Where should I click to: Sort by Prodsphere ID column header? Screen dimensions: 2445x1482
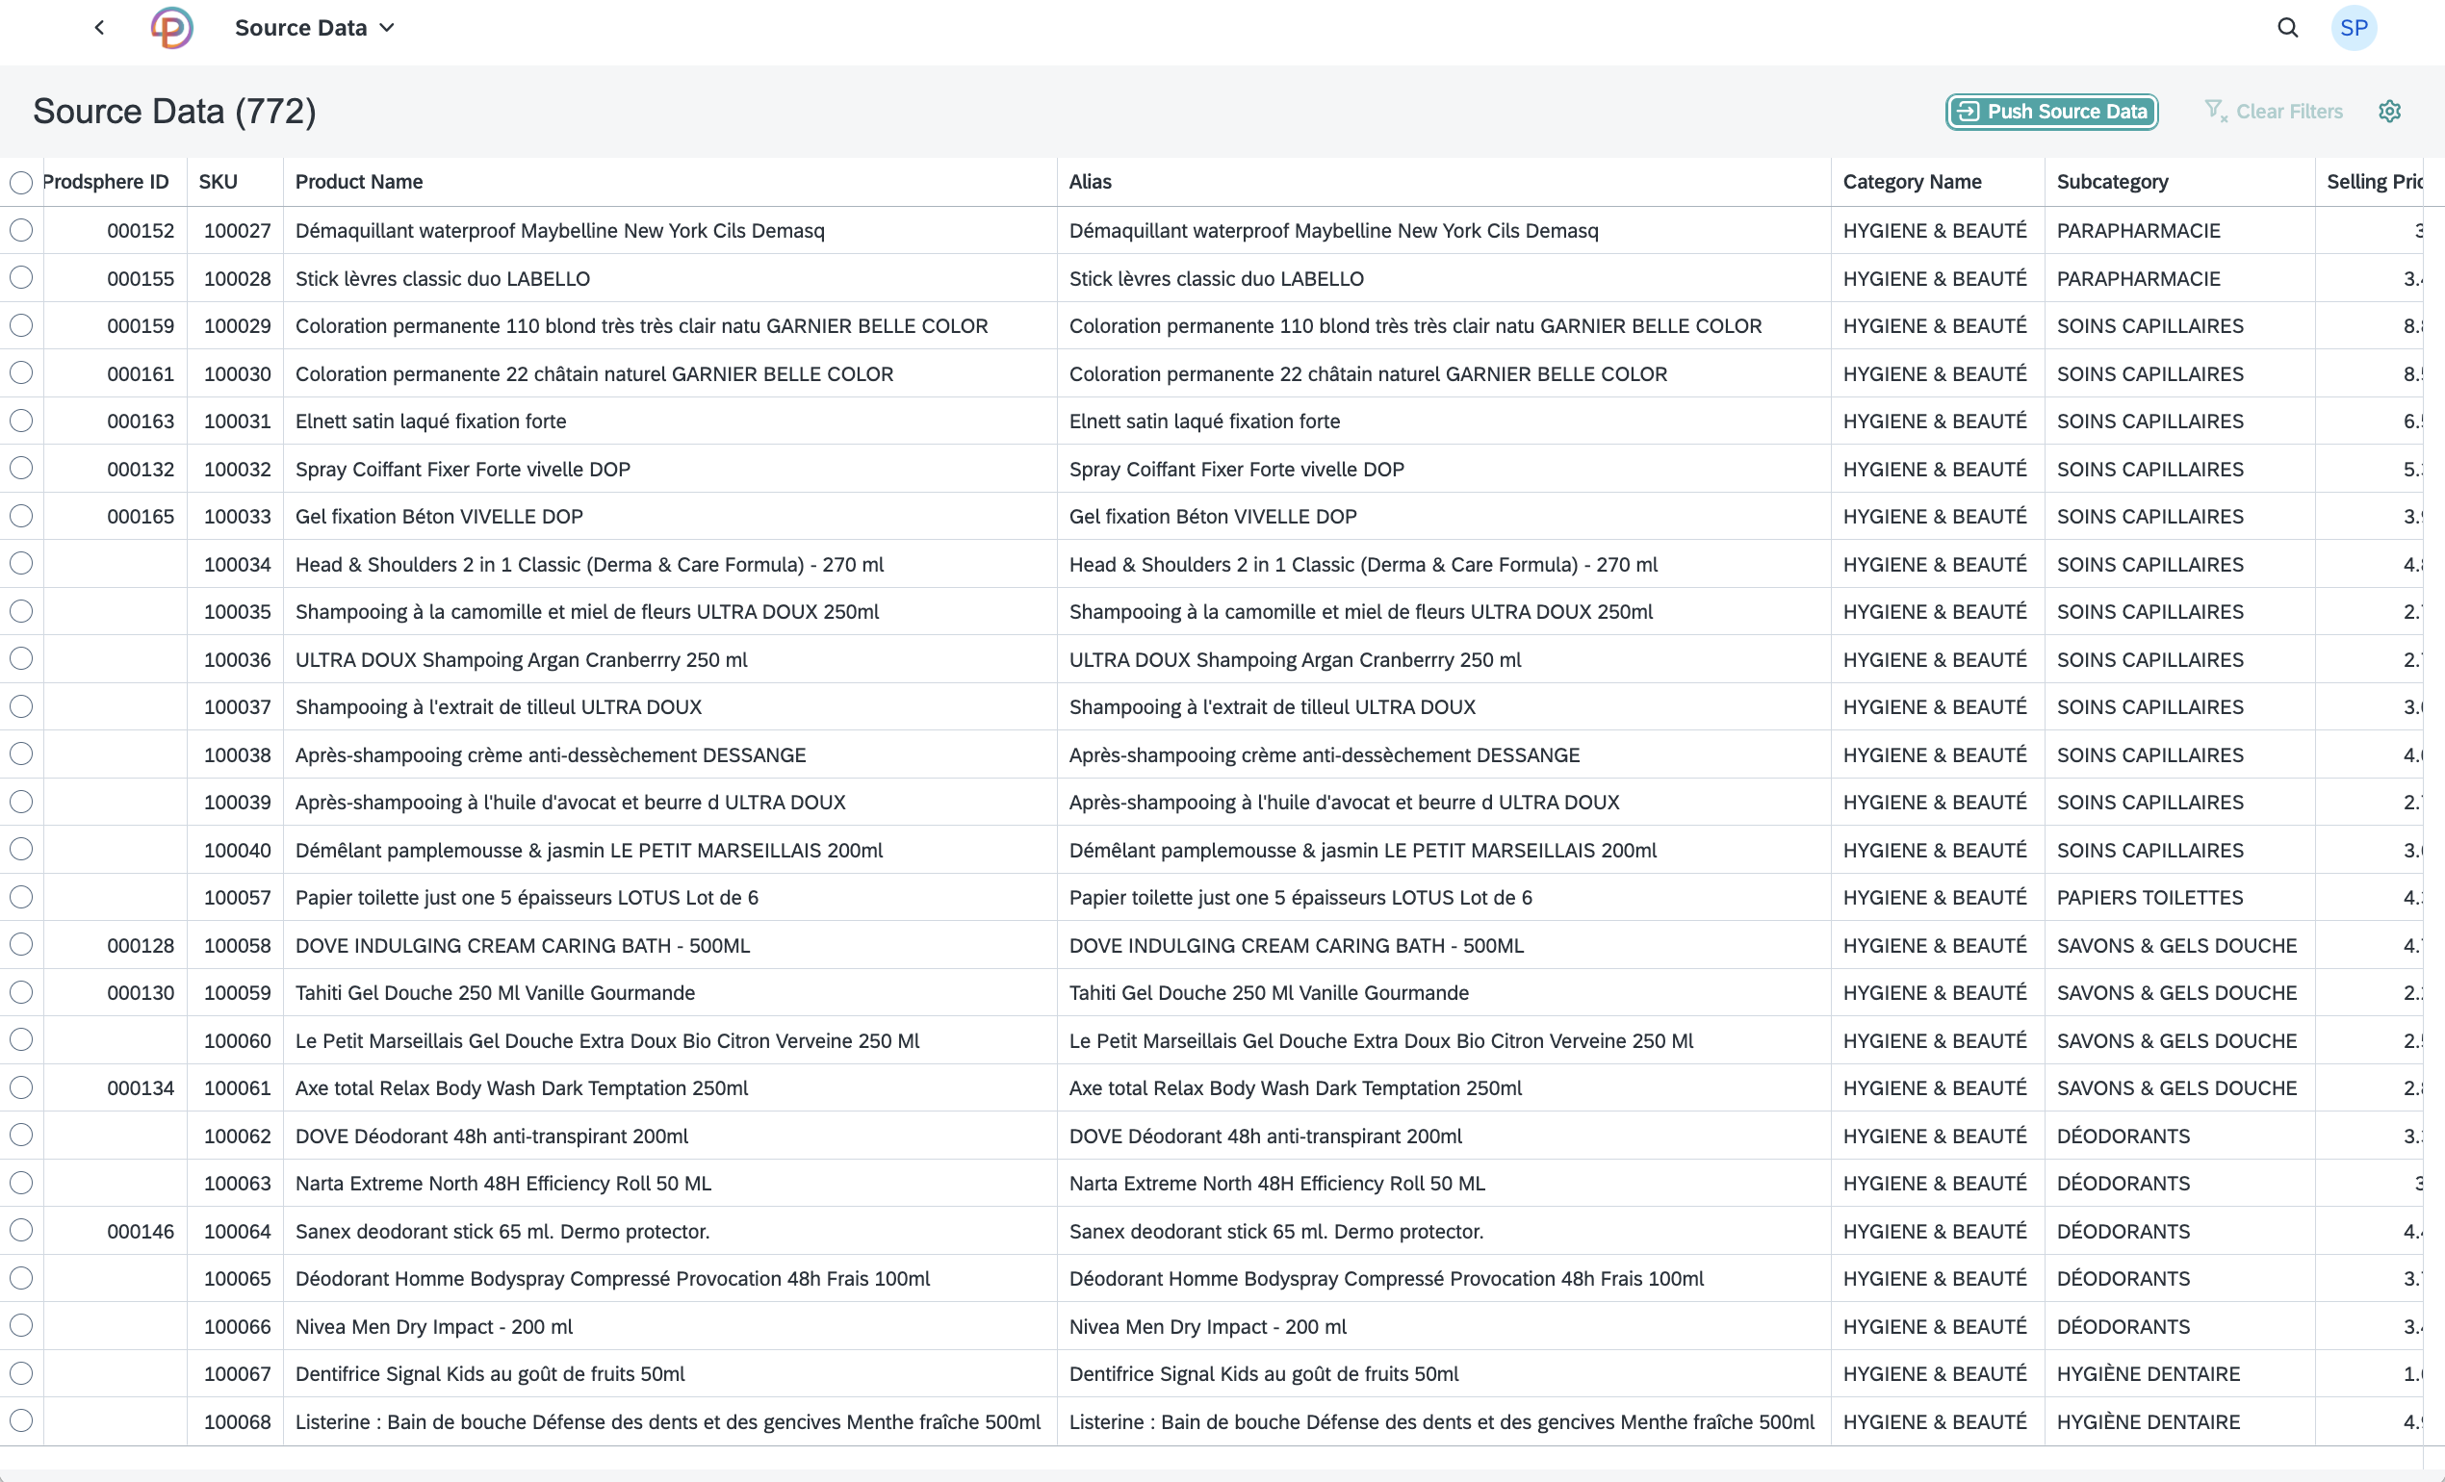106,182
